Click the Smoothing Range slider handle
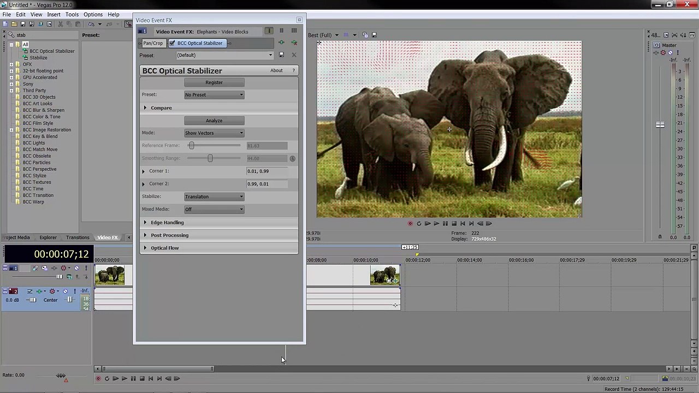The width and height of the screenshot is (699, 393). click(210, 158)
